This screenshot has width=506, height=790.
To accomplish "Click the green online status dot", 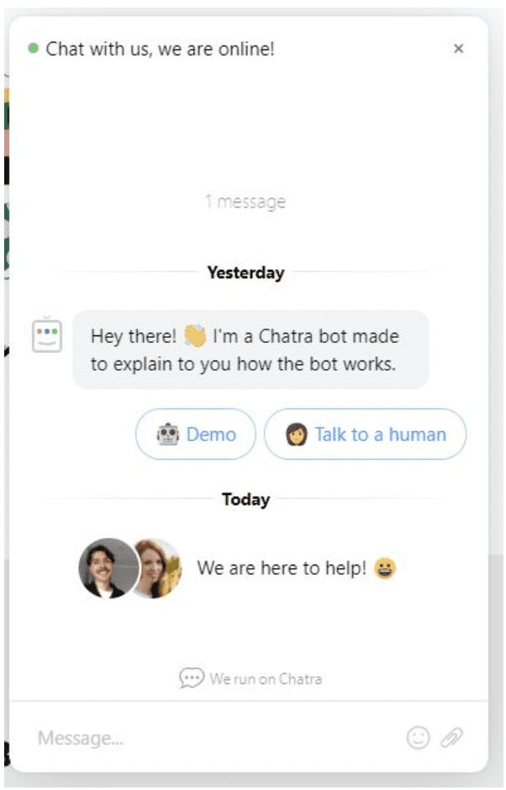I will (34, 49).
